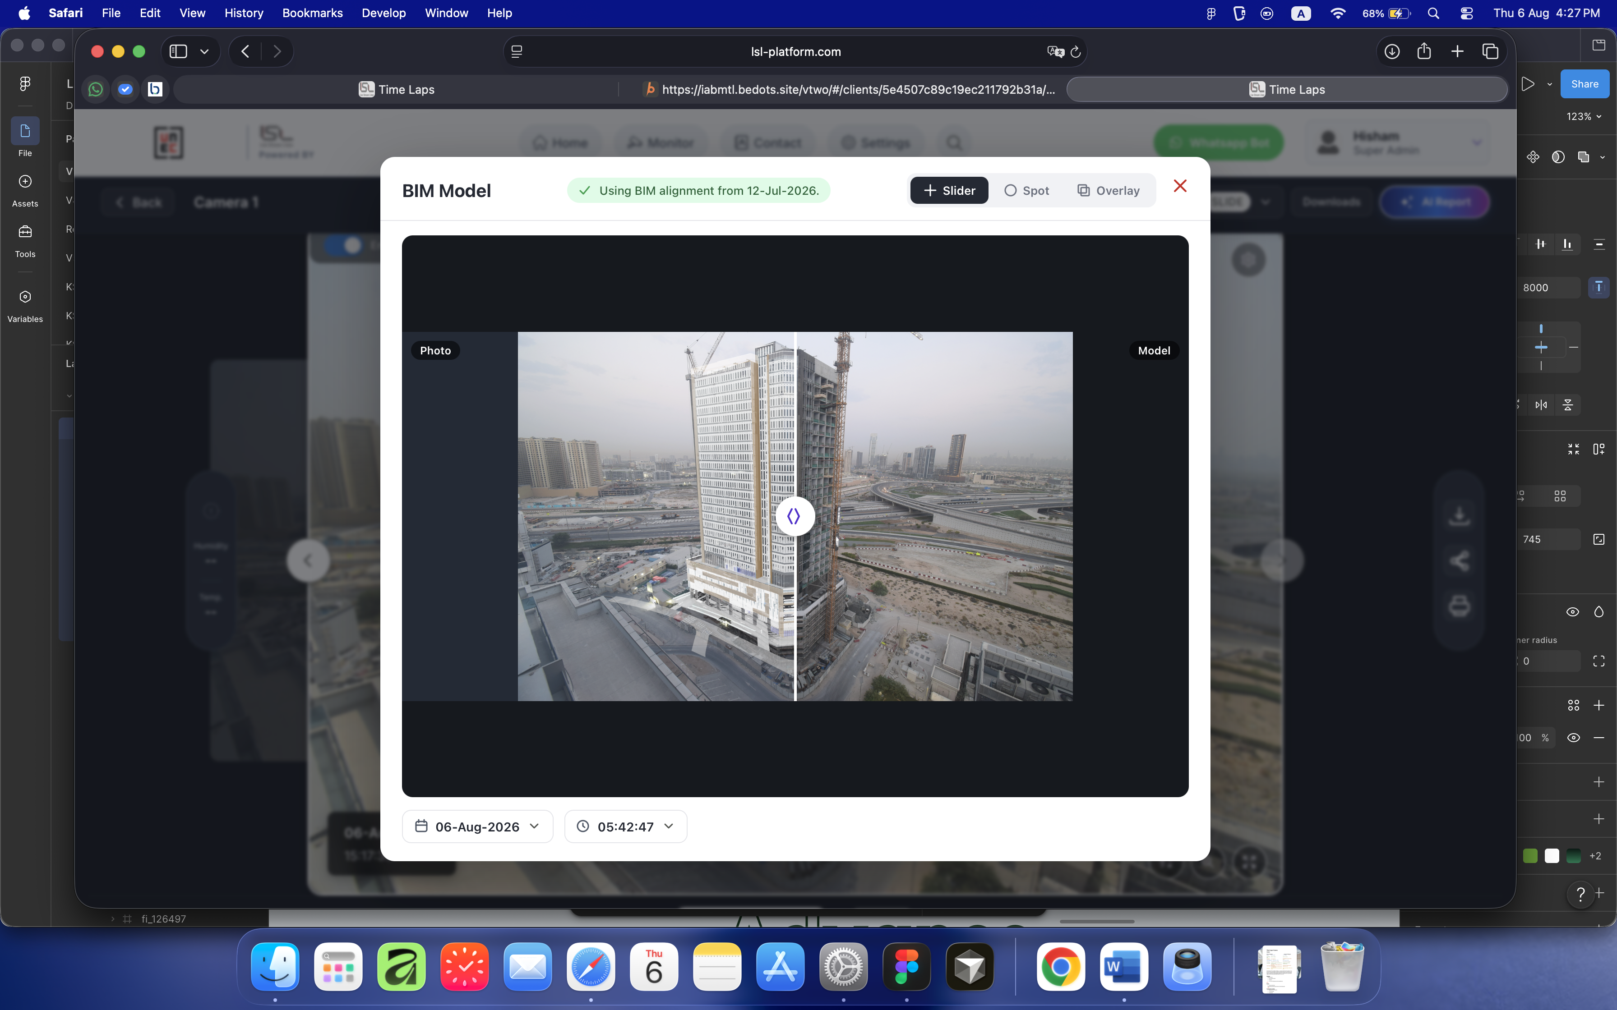Click the lsl-platform.com address bar
The image size is (1617, 1010).
[x=795, y=51]
